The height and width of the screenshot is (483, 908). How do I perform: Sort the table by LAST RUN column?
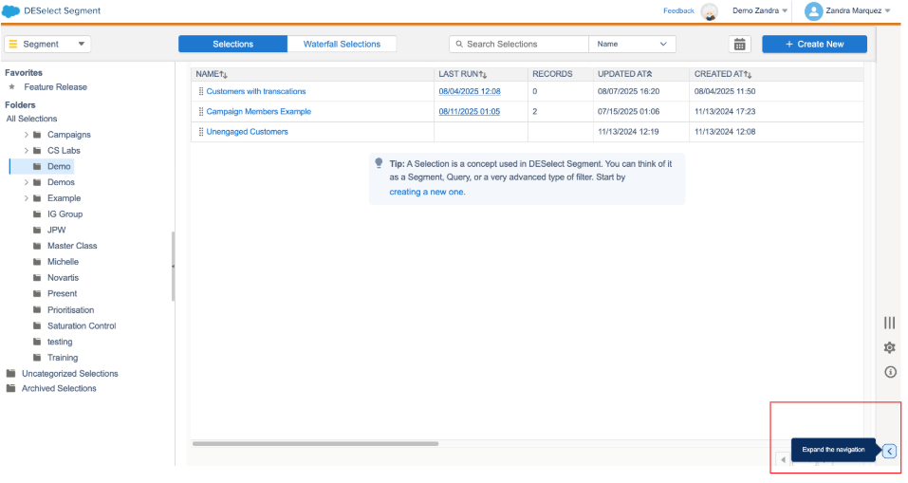click(x=463, y=74)
